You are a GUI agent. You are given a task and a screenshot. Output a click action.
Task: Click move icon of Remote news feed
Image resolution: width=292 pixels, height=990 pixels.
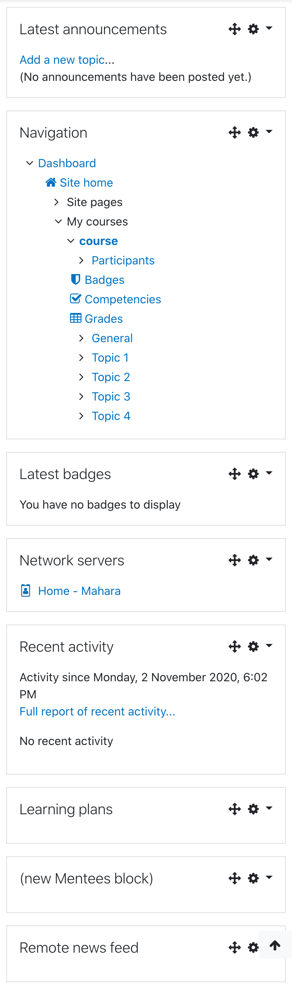[x=235, y=948]
